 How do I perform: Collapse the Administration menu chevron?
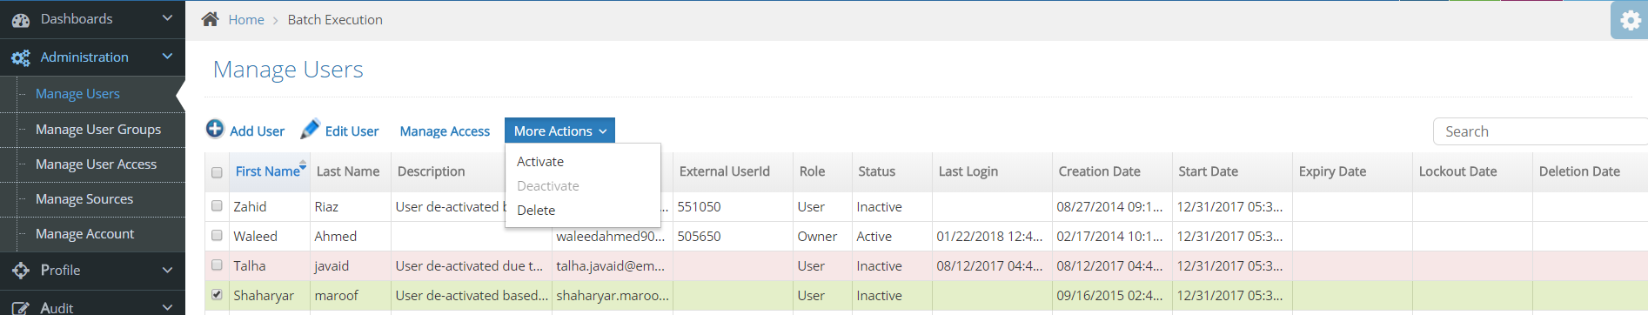[x=167, y=57]
